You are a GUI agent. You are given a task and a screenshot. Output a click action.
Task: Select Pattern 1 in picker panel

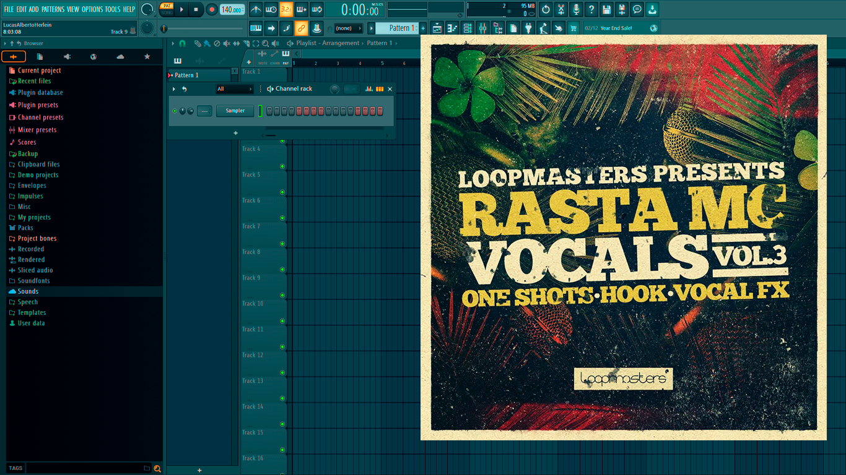(199, 75)
